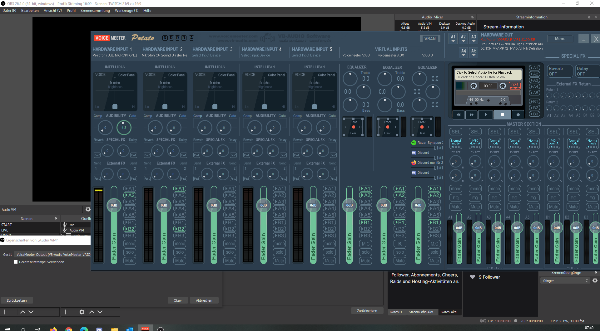
Task: Open source properties gear in Quellen toolbar
Action: click(x=82, y=312)
